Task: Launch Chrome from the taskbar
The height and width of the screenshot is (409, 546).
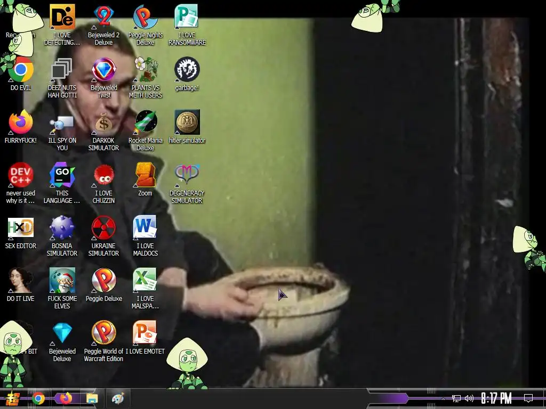Action: (x=38, y=398)
